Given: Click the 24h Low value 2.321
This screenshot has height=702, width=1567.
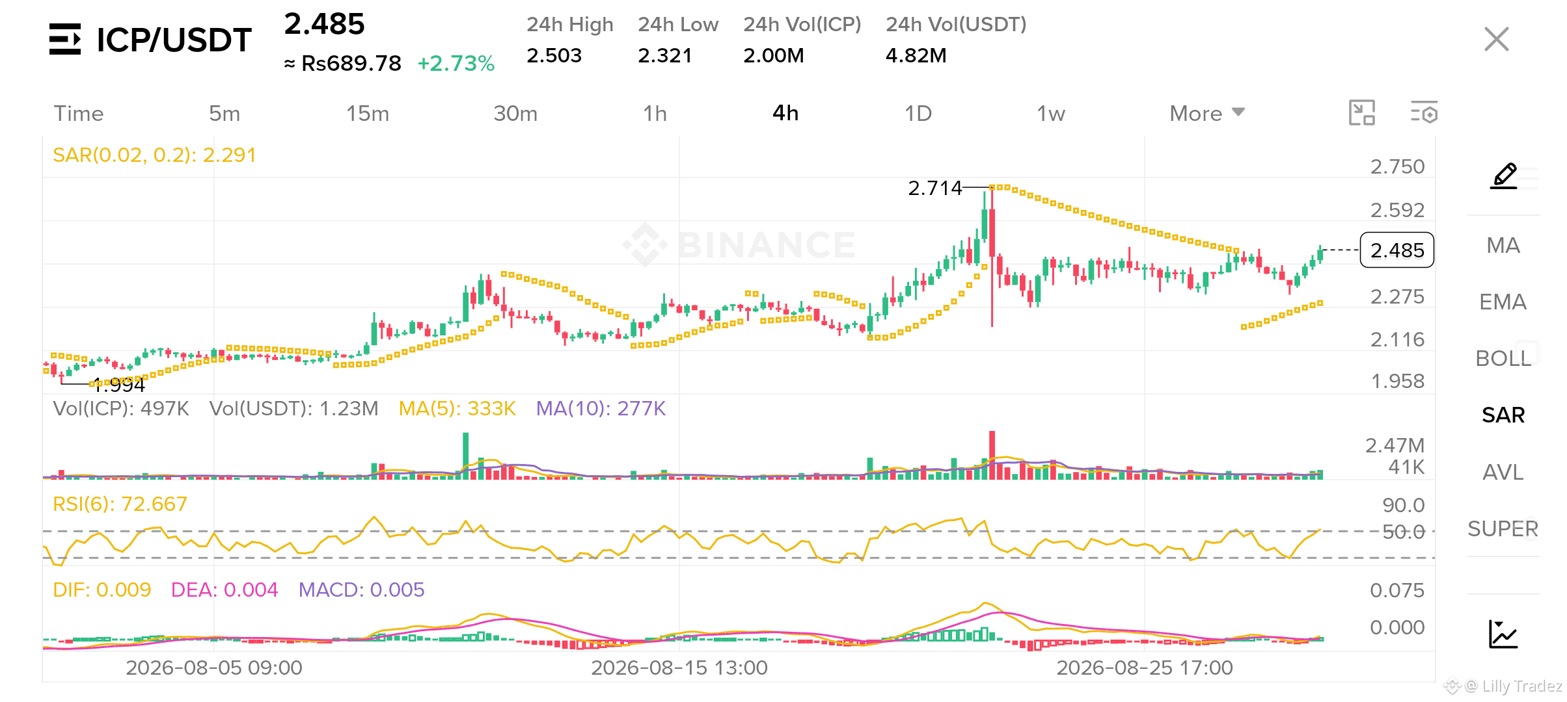Looking at the screenshot, I should point(665,55).
